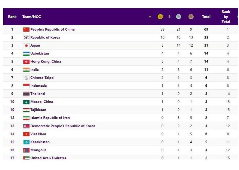Sort by Team/NOC using sort arrows
Image resolution: width=239 pixels, height=170 pixels.
pyautogui.click(x=150, y=17)
